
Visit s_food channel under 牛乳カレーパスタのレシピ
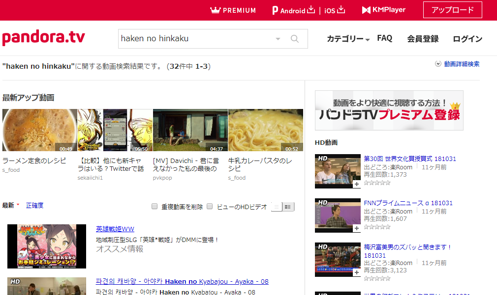[x=237, y=178]
